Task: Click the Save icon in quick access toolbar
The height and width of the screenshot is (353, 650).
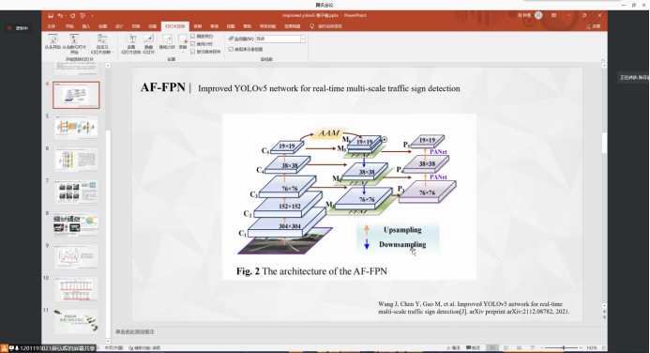Action: pyautogui.click(x=51, y=15)
